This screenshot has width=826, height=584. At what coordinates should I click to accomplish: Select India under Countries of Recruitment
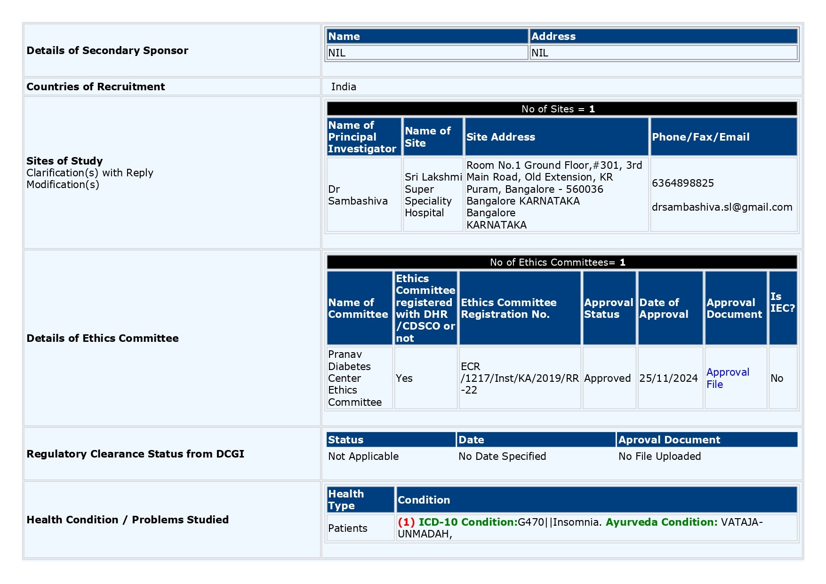344,87
